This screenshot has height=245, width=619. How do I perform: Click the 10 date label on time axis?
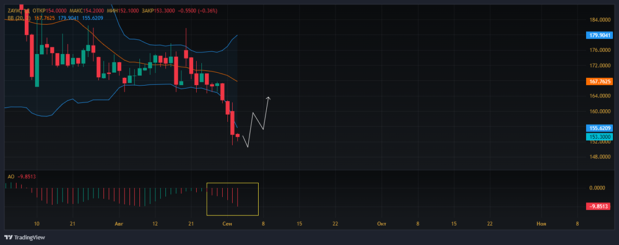click(37, 224)
